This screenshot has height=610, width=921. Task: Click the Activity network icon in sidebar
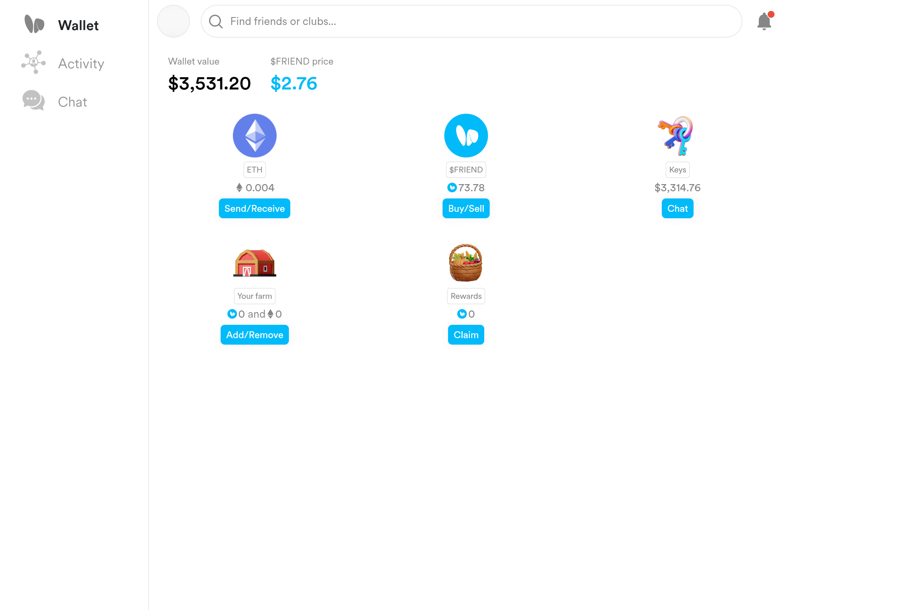33,62
